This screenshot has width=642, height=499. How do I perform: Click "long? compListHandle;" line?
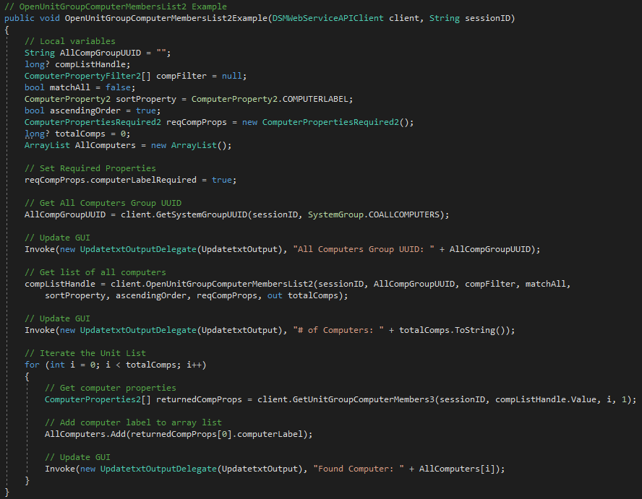tap(77, 64)
